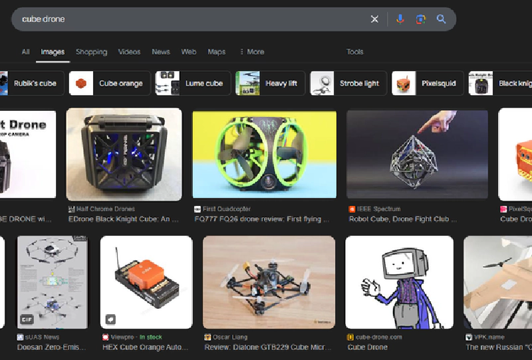Open EDrone Black Knight Cube result link
The height and width of the screenshot is (360, 532).
pos(124,219)
